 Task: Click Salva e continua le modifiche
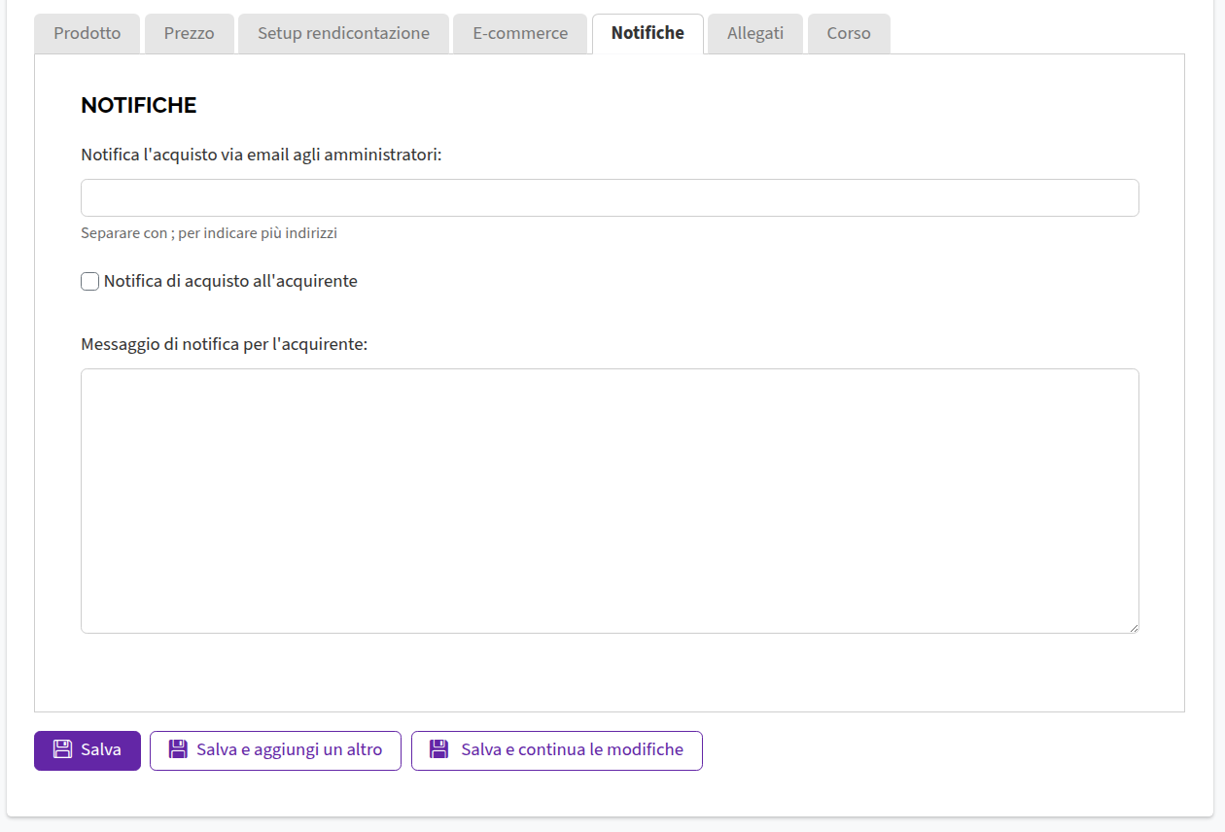tap(557, 750)
